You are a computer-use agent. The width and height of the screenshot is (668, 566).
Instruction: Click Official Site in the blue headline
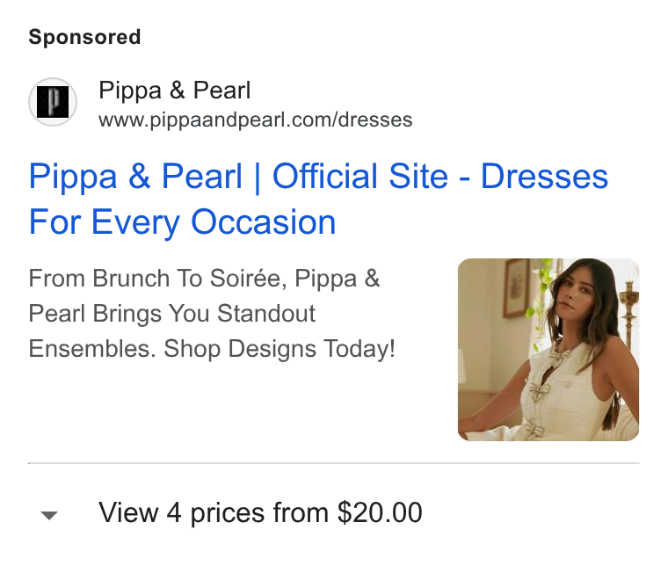[360, 176]
